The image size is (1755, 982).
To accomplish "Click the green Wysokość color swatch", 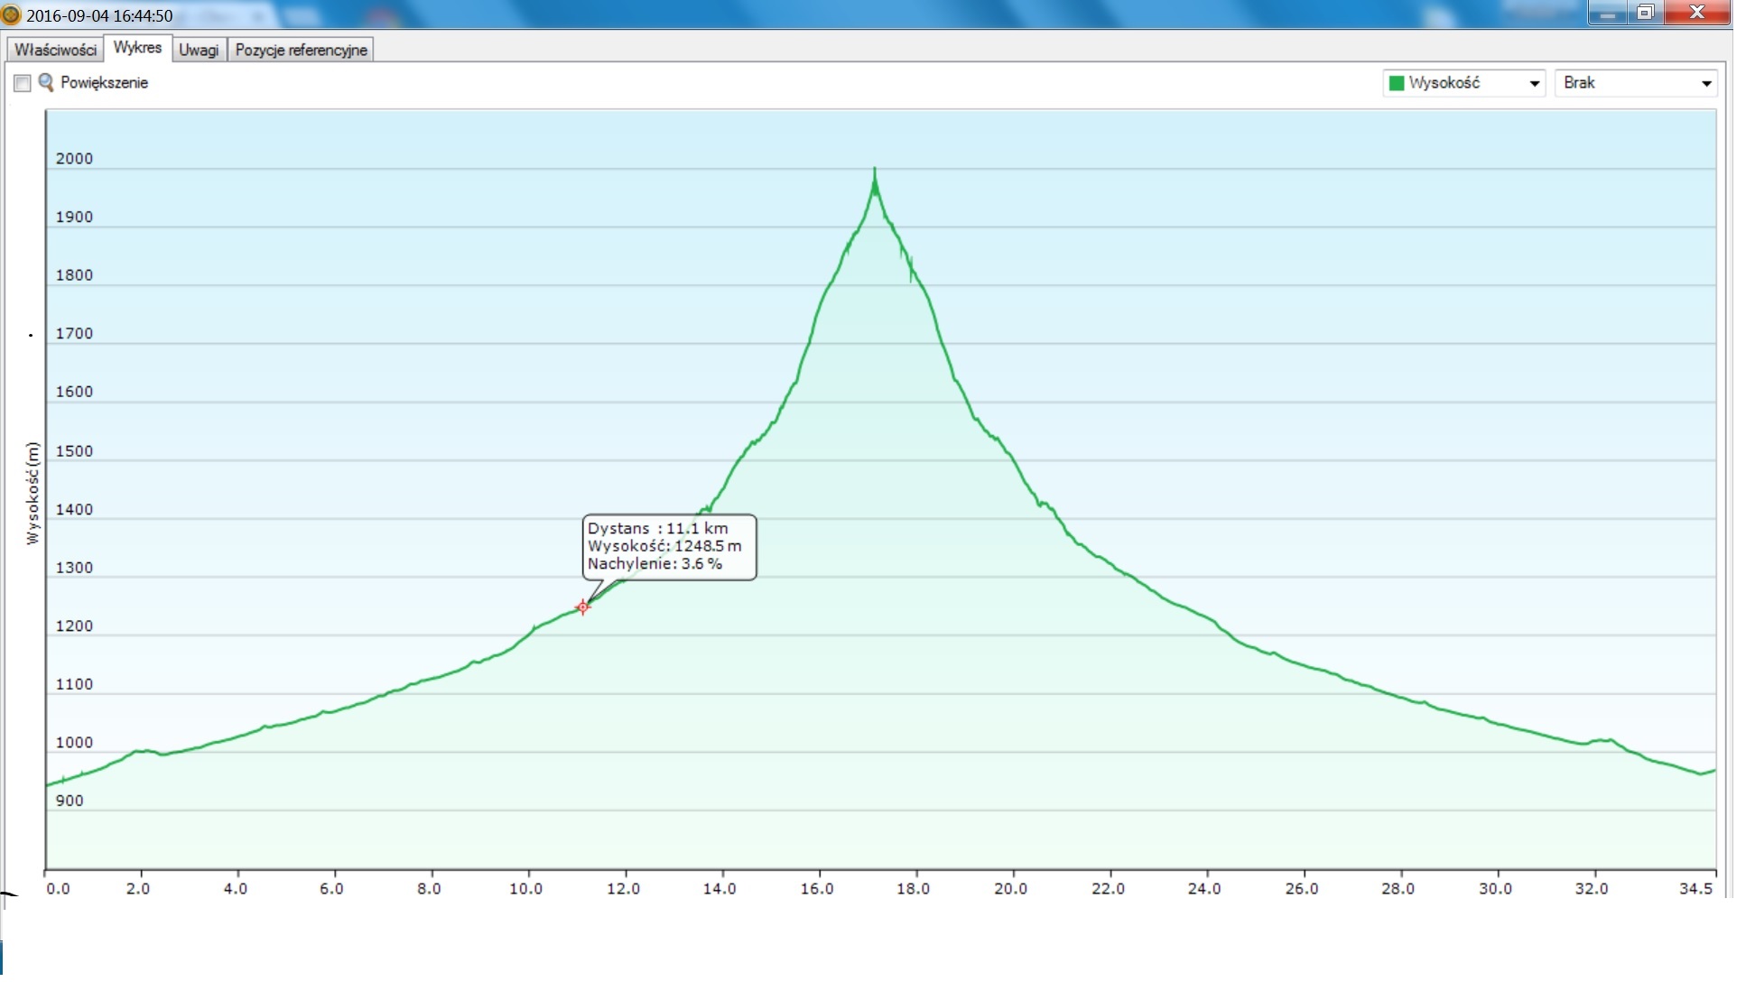I will 1397,83.
